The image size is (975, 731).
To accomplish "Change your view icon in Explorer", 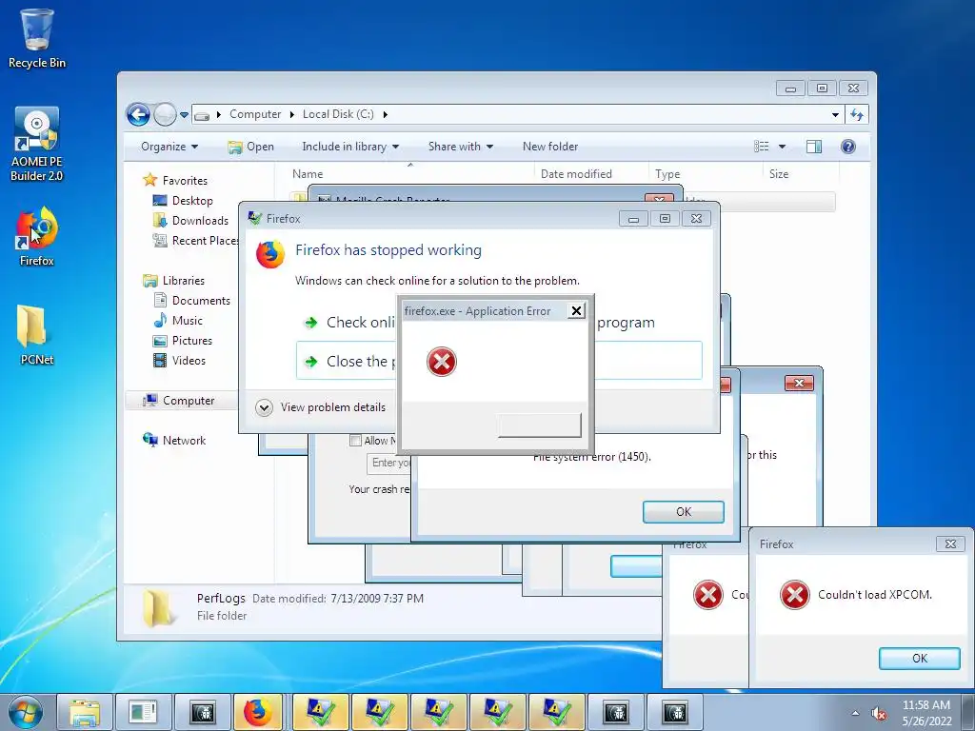I will tap(762, 147).
